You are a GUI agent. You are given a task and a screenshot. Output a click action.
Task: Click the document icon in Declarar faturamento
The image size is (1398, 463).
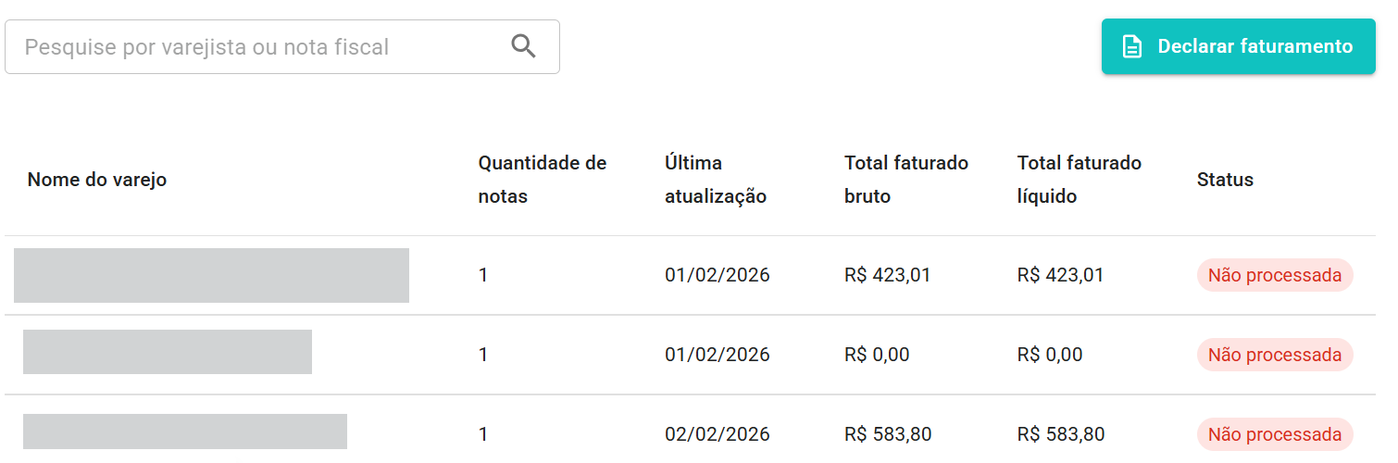click(x=1130, y=46)
